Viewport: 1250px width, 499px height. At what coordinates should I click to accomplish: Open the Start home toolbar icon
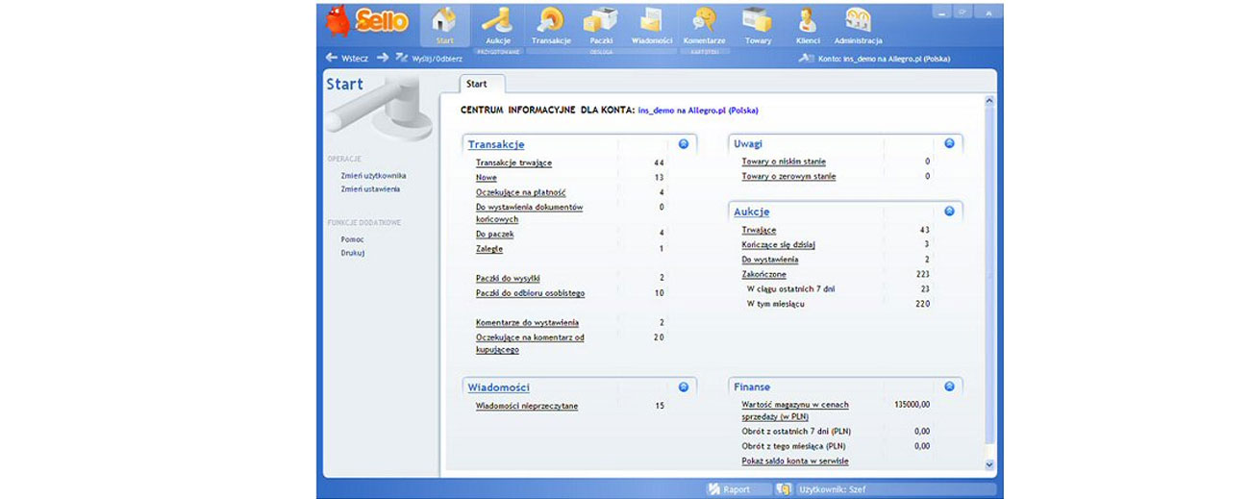443,25
